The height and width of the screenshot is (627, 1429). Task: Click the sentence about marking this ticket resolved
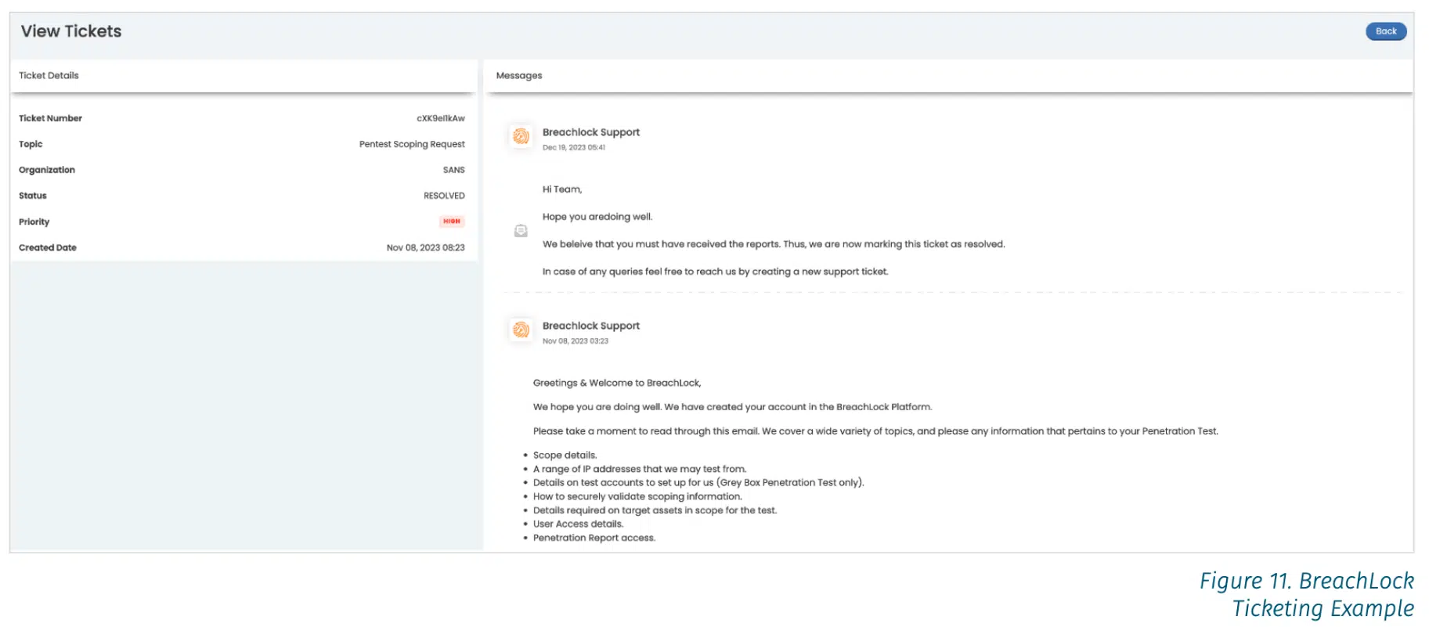(774, 244)
